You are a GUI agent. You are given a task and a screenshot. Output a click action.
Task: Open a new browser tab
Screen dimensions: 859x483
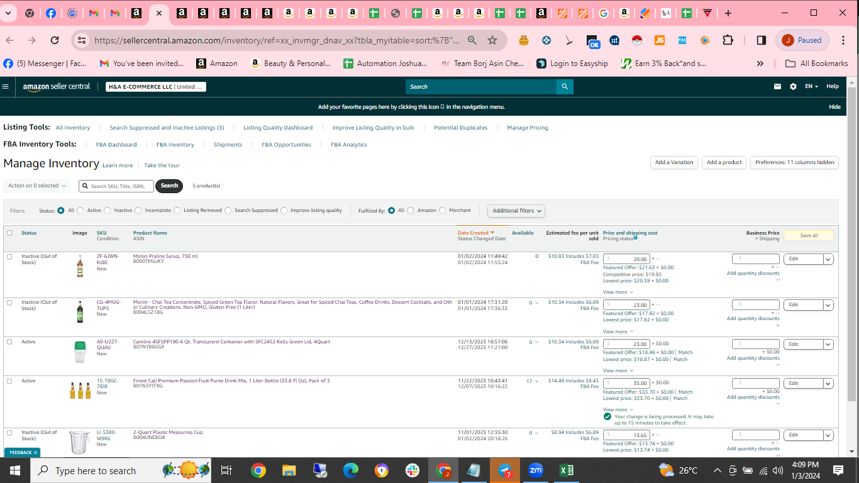pos(728,13)
